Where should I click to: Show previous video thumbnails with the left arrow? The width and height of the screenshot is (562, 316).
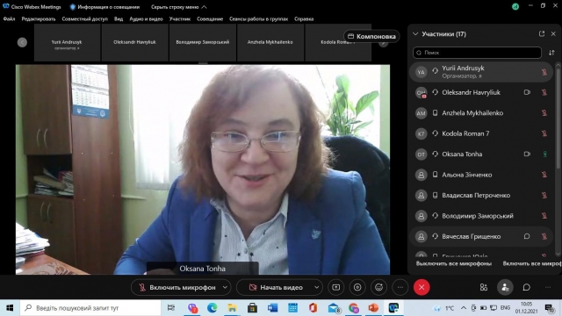[22, 42]
